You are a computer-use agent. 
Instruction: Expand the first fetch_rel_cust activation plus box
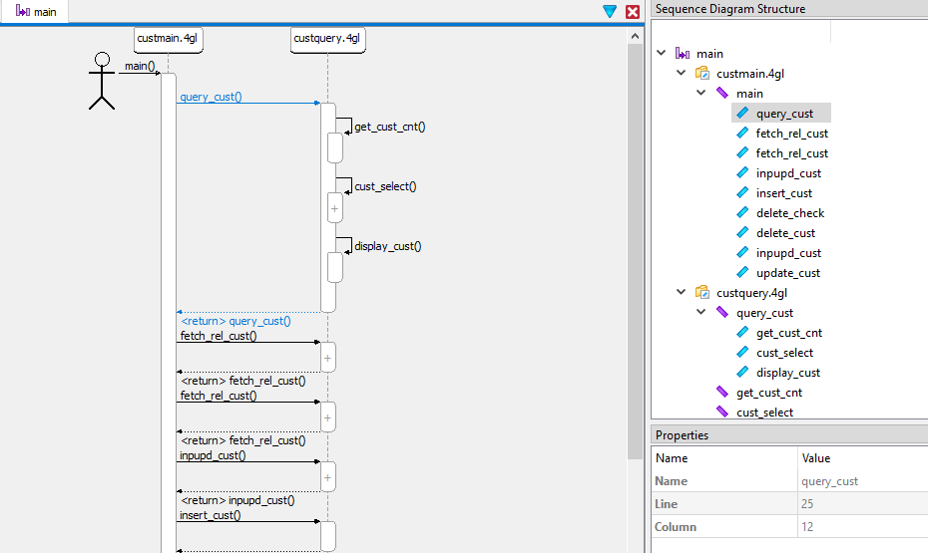pyautogui.click(x=327, y=358)
